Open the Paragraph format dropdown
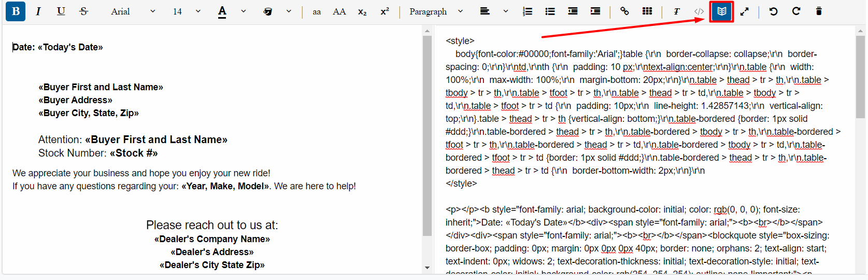The image size is (868, 280). (x=436, y=11)
